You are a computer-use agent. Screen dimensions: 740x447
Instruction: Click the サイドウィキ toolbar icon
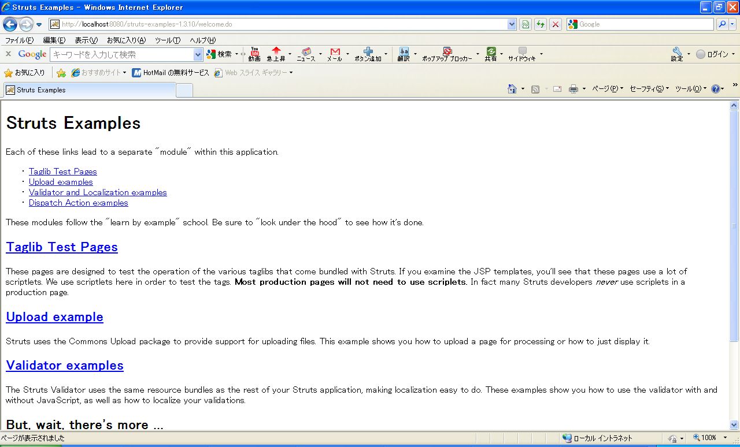(522, 54)
